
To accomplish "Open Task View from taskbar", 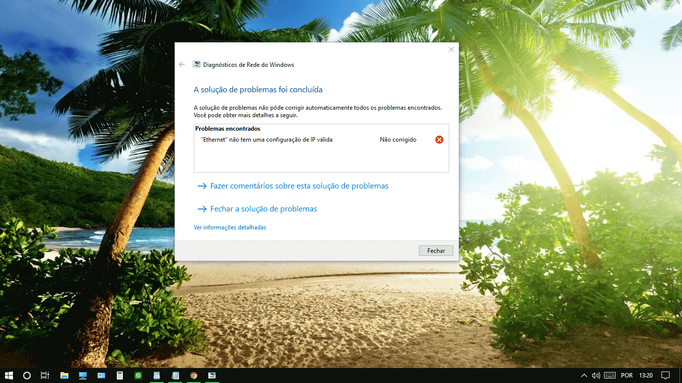I will click(45, 376).
